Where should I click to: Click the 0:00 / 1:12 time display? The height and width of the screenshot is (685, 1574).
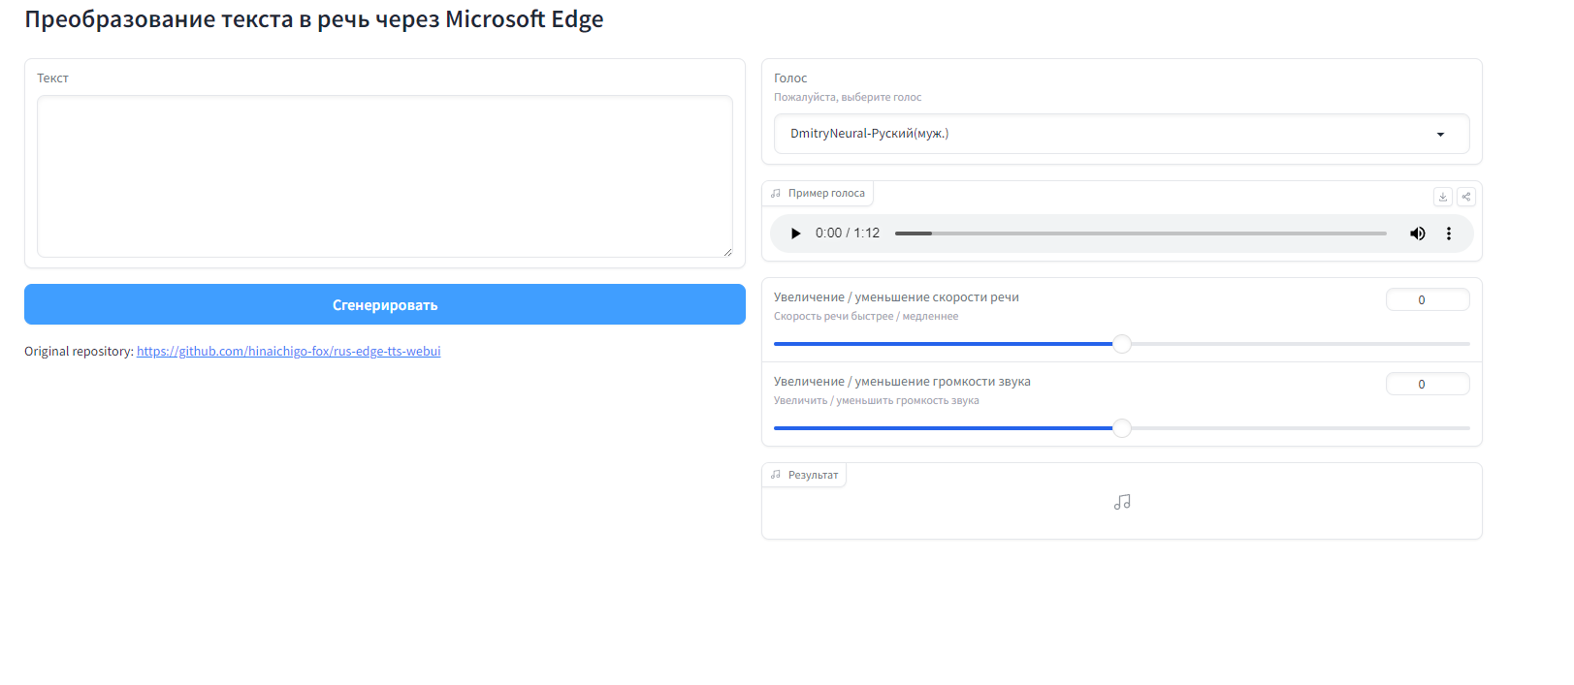[848, 234]
